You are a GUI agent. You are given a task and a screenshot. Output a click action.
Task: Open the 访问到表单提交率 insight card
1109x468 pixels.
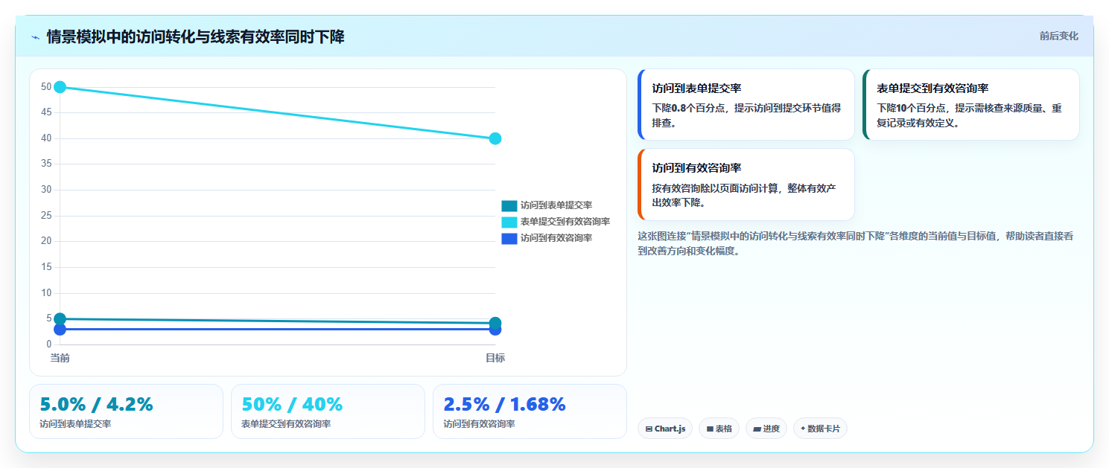point(746,104)
